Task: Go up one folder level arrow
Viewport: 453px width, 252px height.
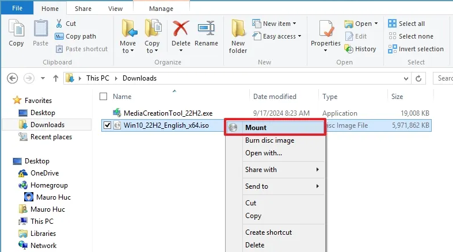Action: point(56,78)
